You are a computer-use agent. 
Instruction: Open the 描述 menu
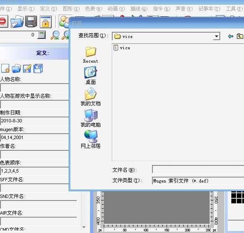pos(139,9)
